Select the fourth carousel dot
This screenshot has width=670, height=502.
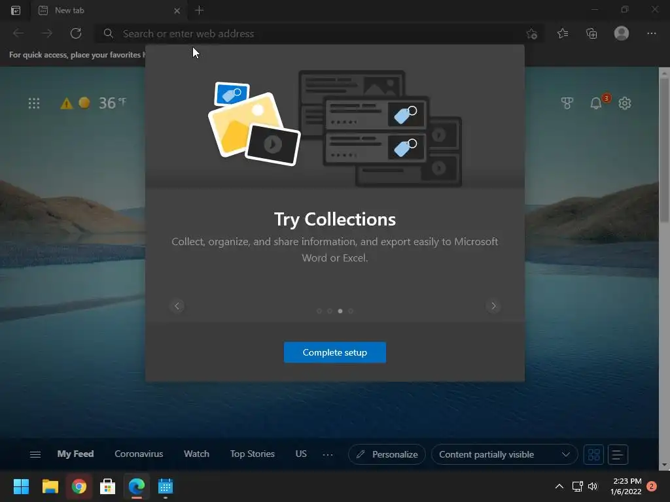click(x=351, y=311)
